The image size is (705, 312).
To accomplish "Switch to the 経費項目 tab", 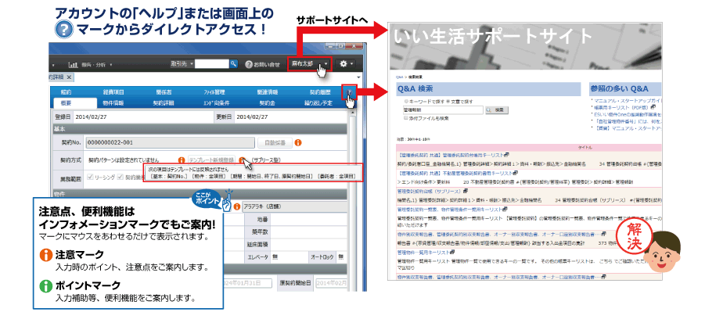I will 113,92.
